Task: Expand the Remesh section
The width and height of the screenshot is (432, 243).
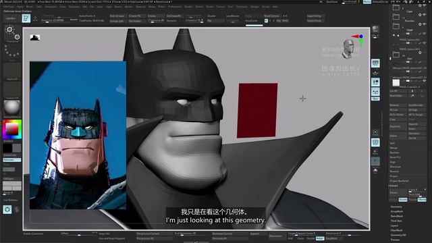Action: click(x=394, y=171)
